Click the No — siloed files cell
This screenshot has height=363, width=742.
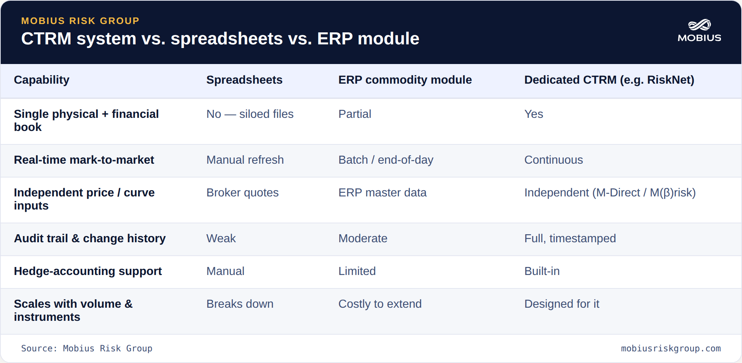point(250,114)
